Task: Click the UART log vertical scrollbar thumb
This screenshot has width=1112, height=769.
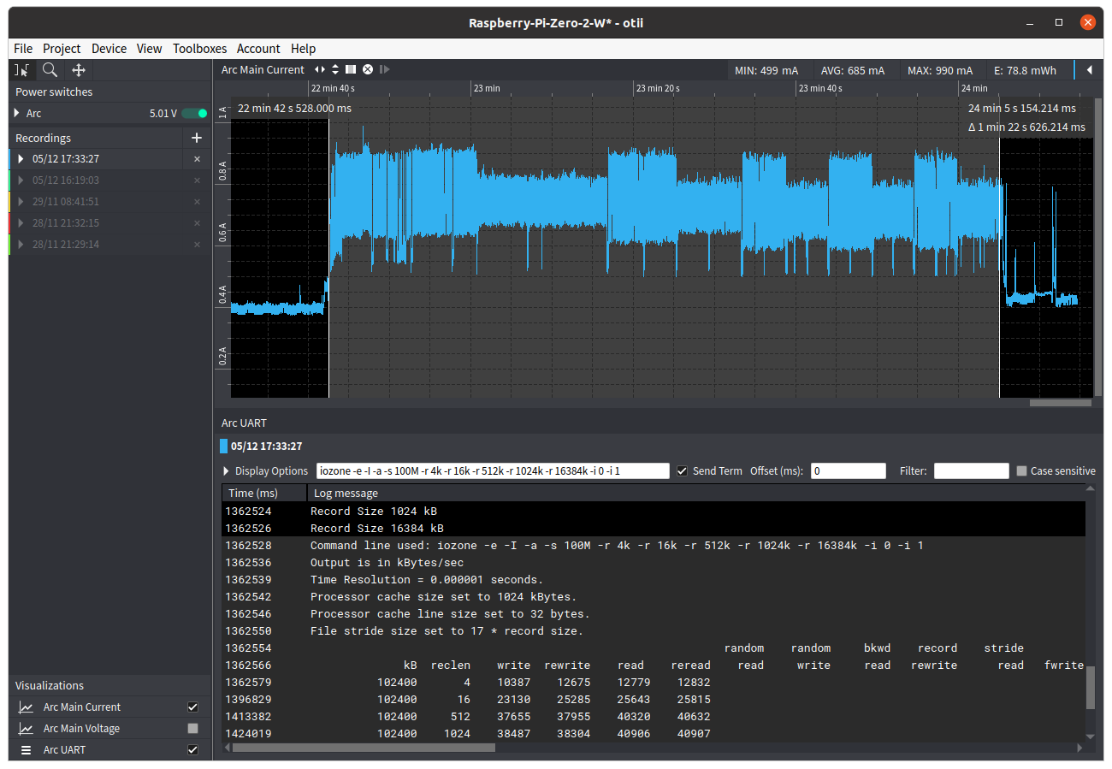Action: pyautogui.click(x=1090, y=688)
